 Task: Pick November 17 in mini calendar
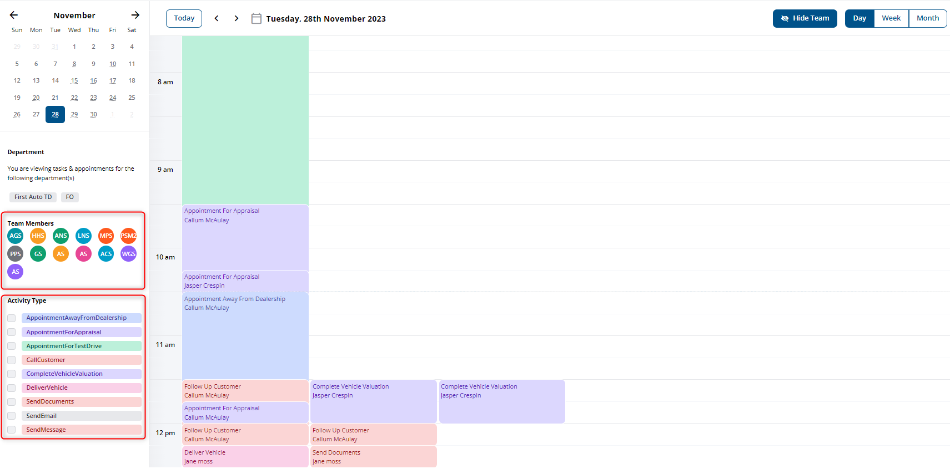tap(113, 80)
